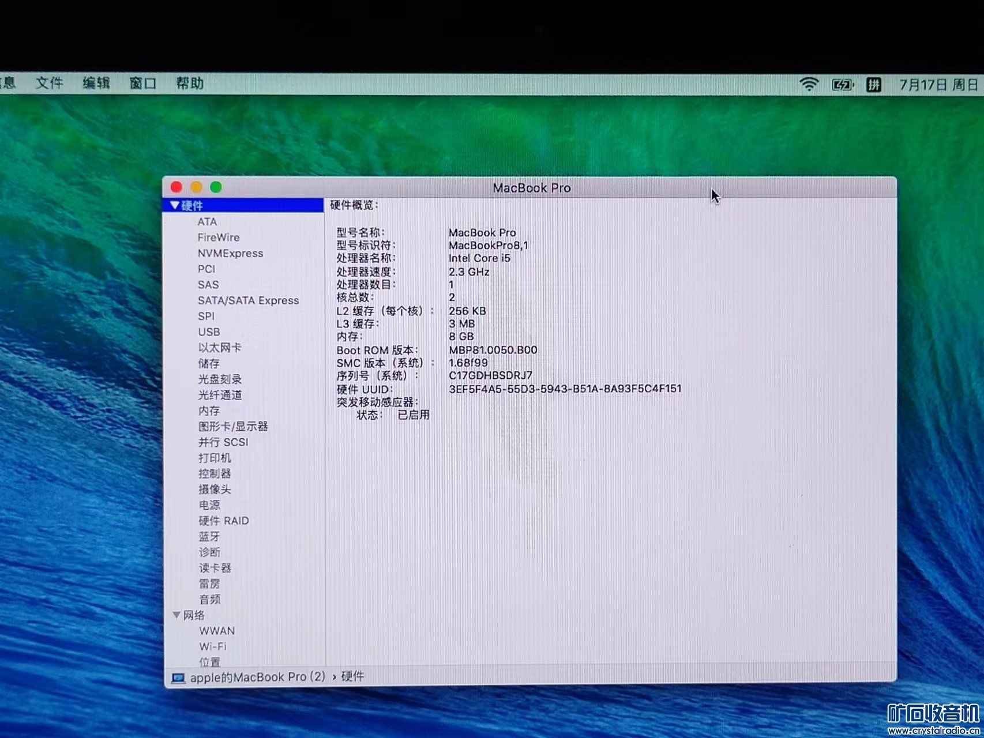Select SPI in the sidebar
Screen dimensions: 984x738
[x=206, y=316]
